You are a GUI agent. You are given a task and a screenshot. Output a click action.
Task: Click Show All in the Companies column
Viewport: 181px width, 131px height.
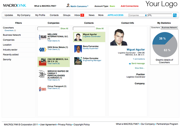click(64, 29)
